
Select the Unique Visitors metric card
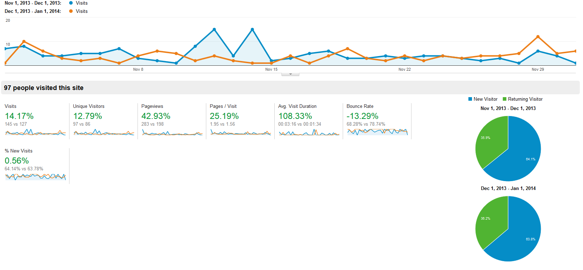103,121
